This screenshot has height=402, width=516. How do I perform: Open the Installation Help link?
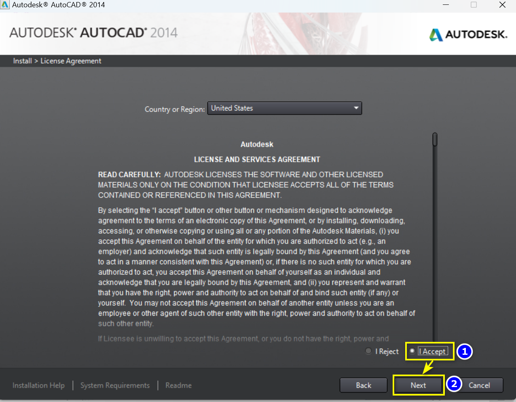click(x=38, y=385)
